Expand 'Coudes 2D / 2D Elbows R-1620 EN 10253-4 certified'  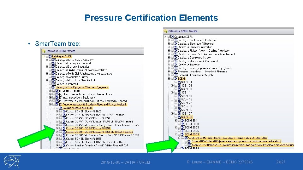[57, 115]
